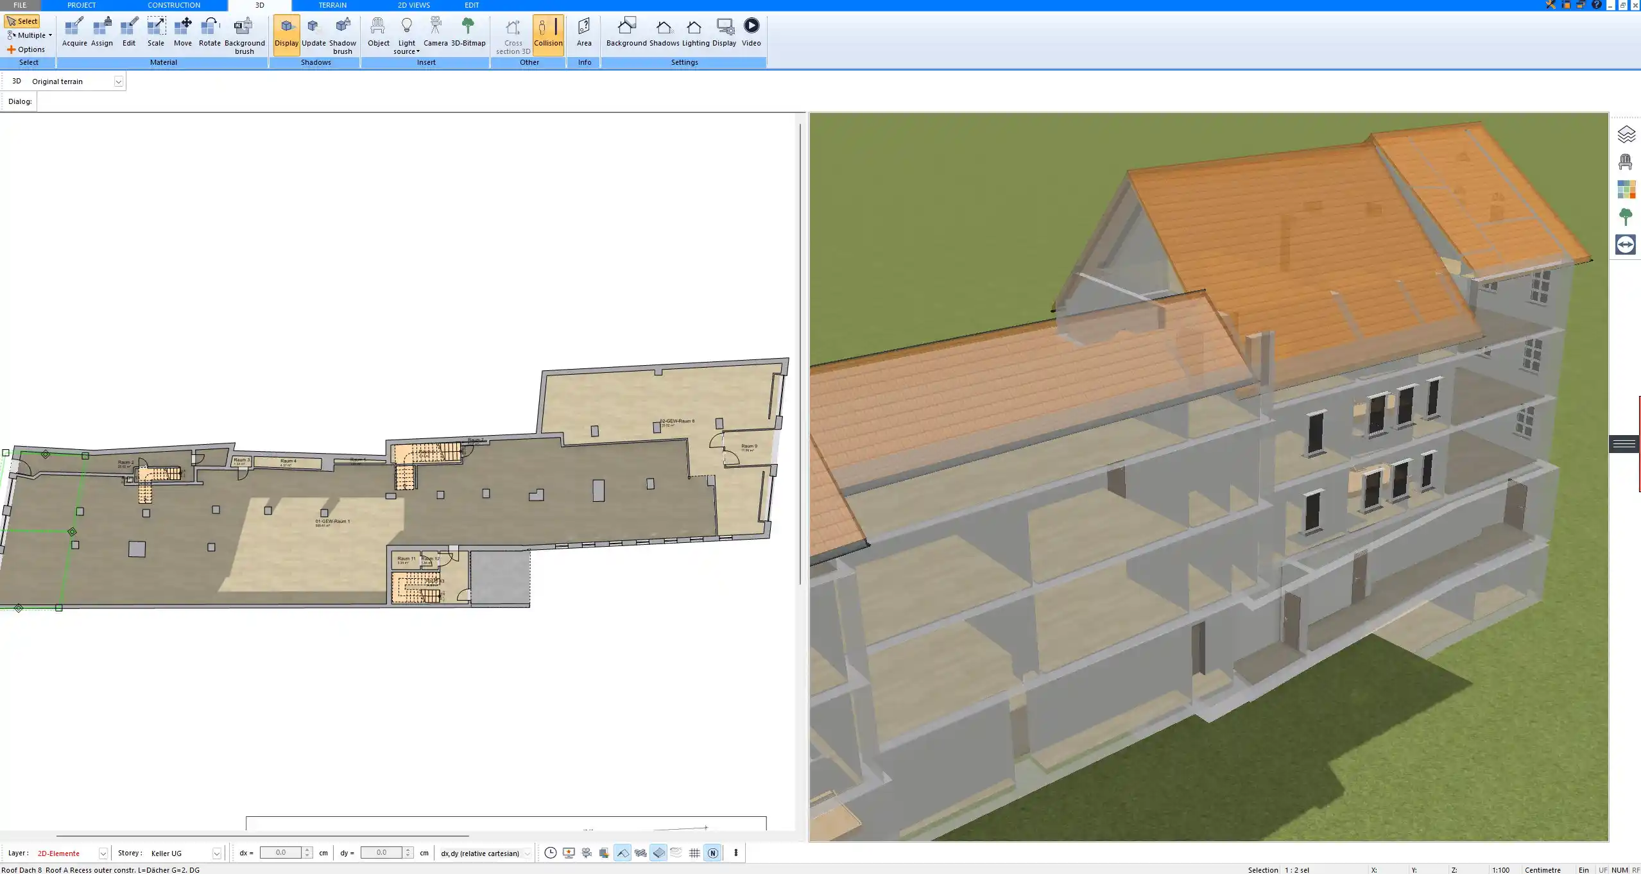Open the Storey selector showing Keller UG
Screen dimensions: 1641x874
(216, 853)
